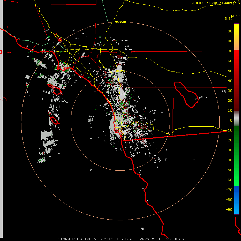Click the 80 value on the velocity scale
Viewport: 241px width, 241px height.
(230, 41)
